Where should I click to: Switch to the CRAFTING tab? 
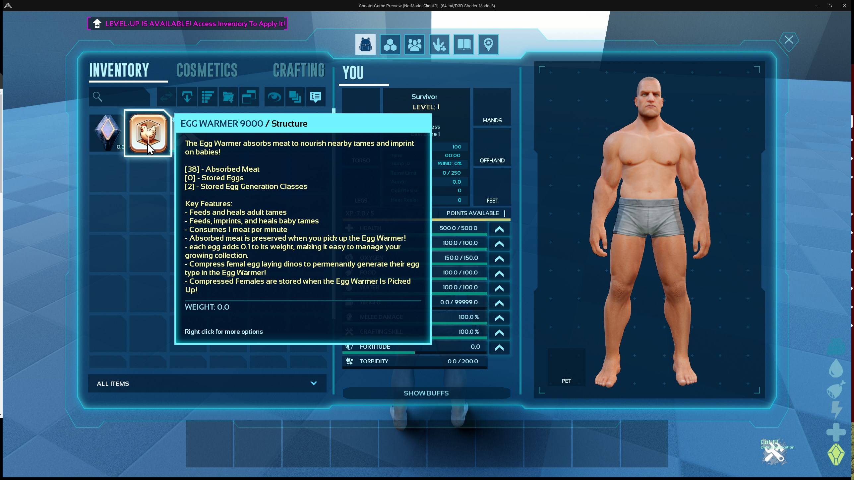click(298, 70)
